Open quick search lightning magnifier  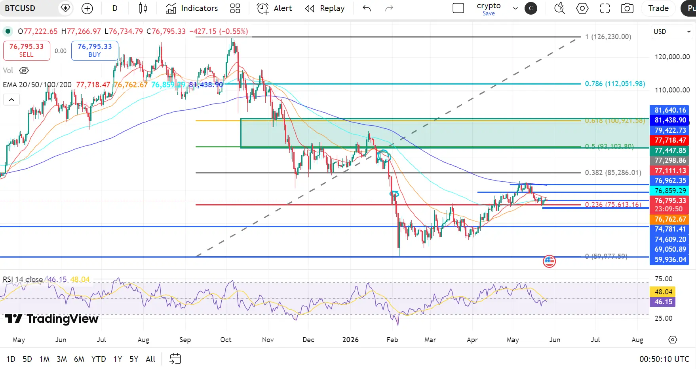pyautogui.click(x=559, y=8)
